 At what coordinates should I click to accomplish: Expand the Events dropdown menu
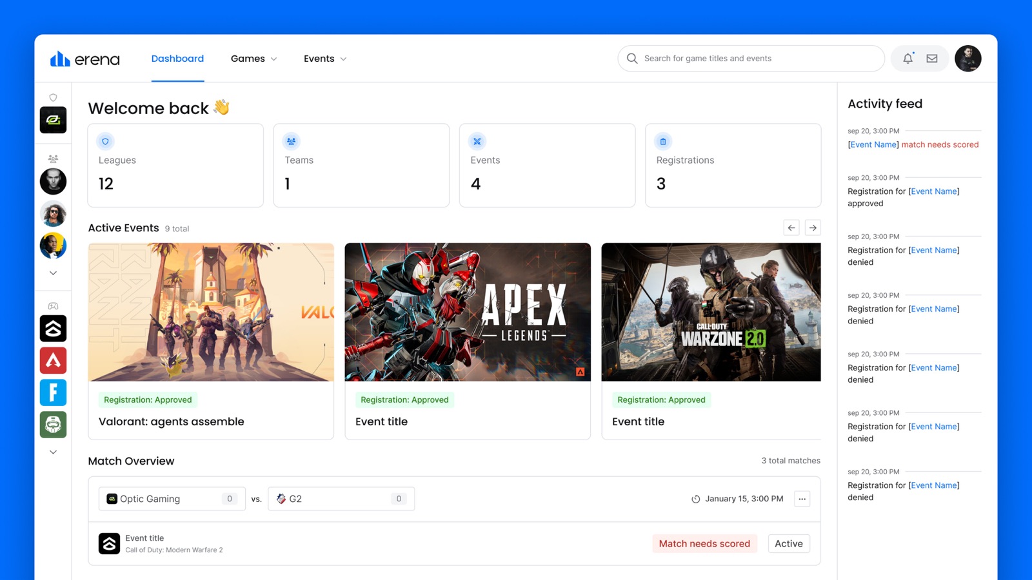[x=325, y=59]
